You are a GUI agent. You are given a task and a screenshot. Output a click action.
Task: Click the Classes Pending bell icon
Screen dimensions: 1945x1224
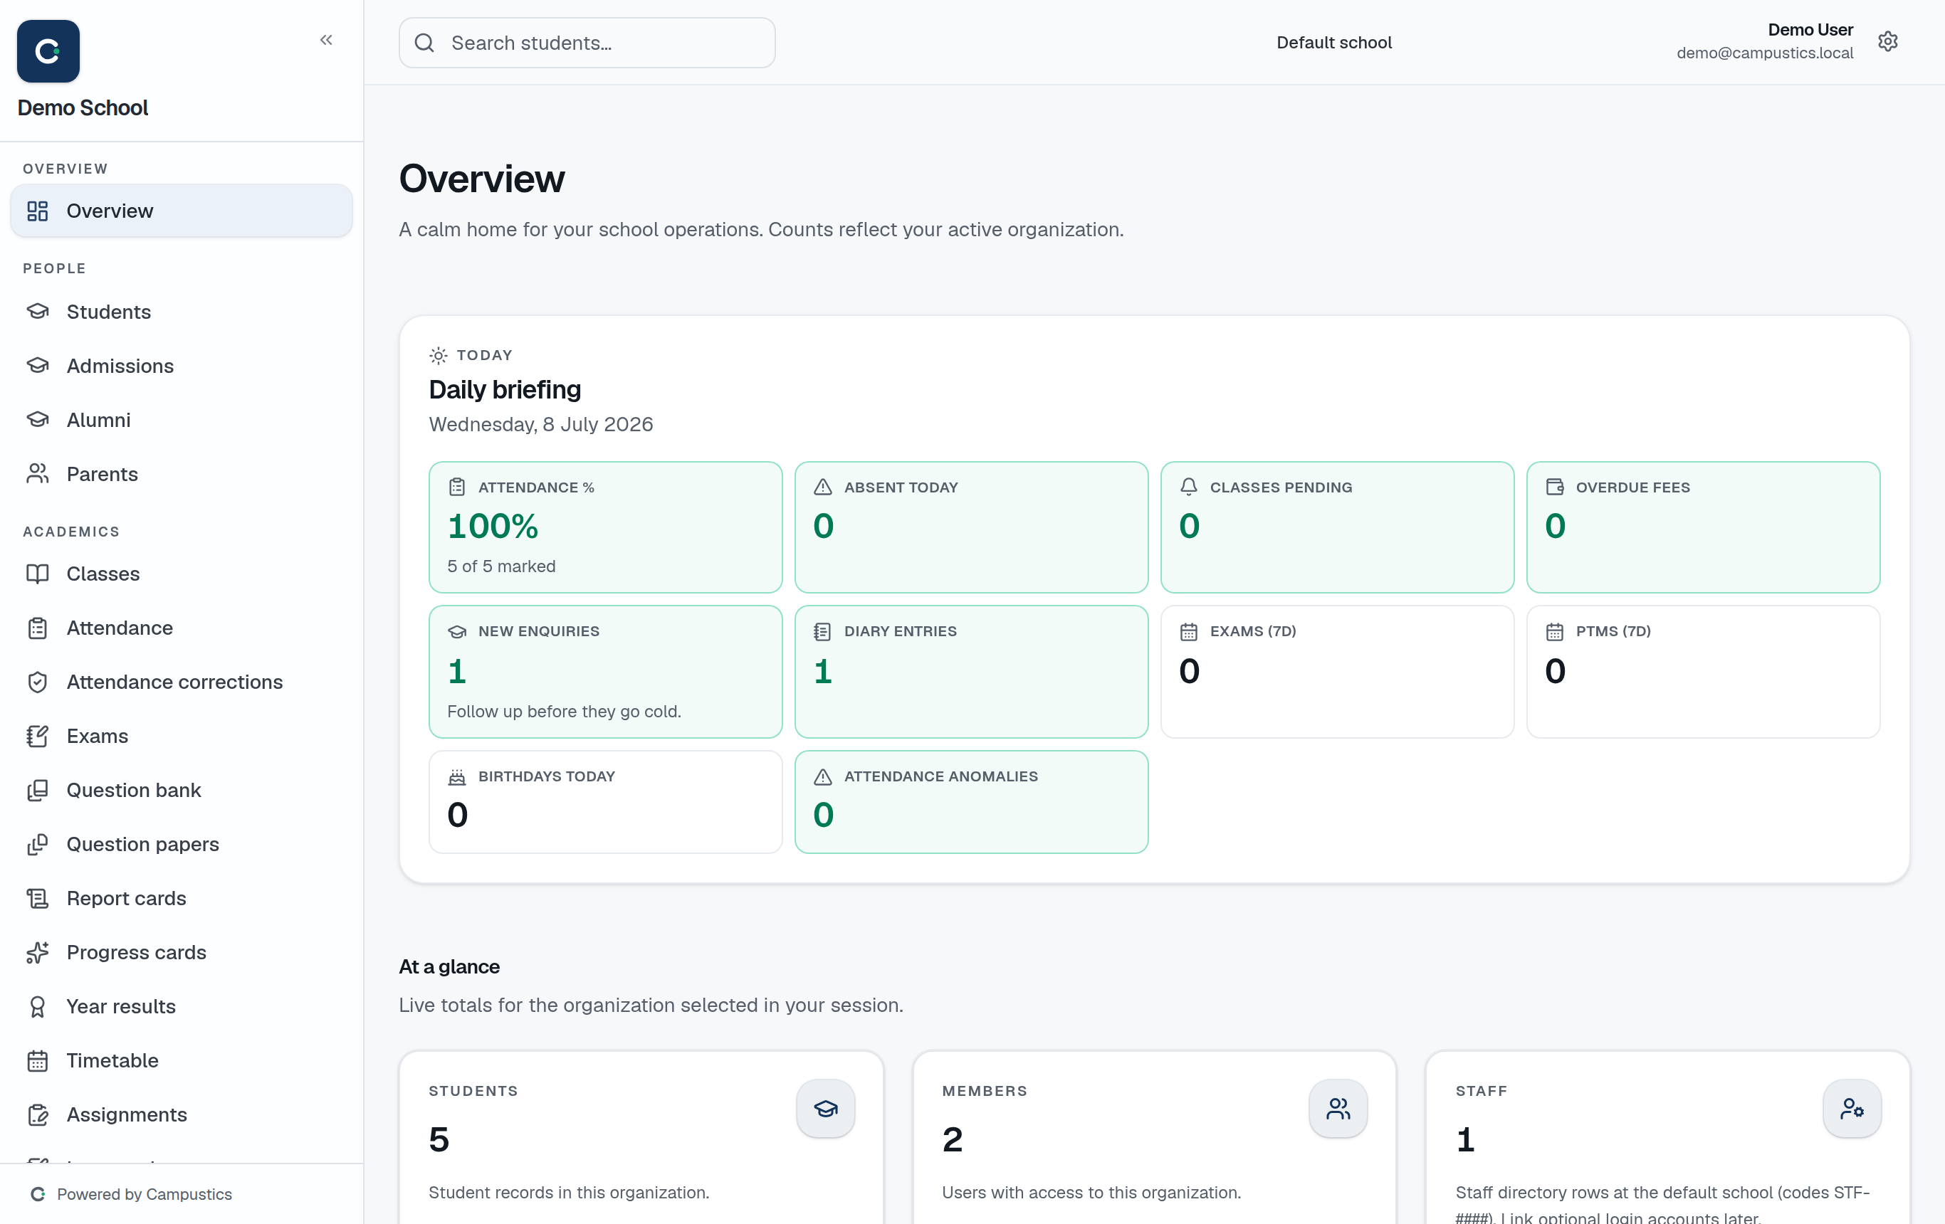(1188, 487)
